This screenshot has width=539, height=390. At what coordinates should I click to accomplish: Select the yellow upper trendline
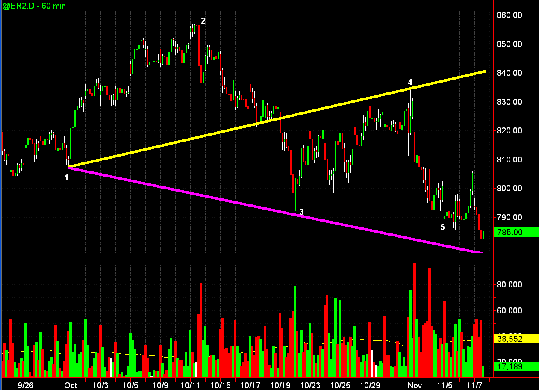(x=277, y=118)
